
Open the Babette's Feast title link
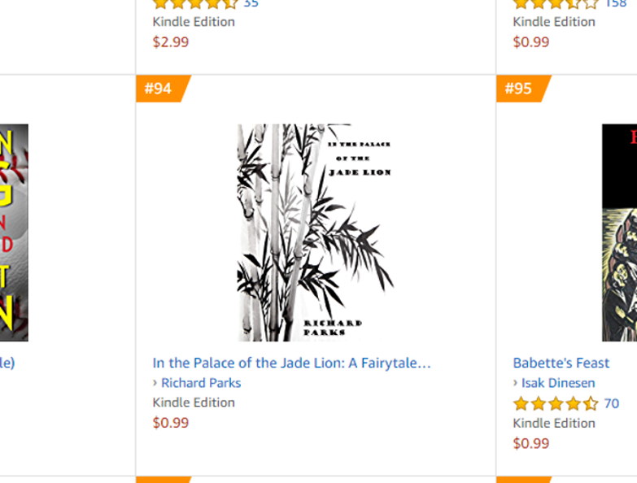point(561,363)
